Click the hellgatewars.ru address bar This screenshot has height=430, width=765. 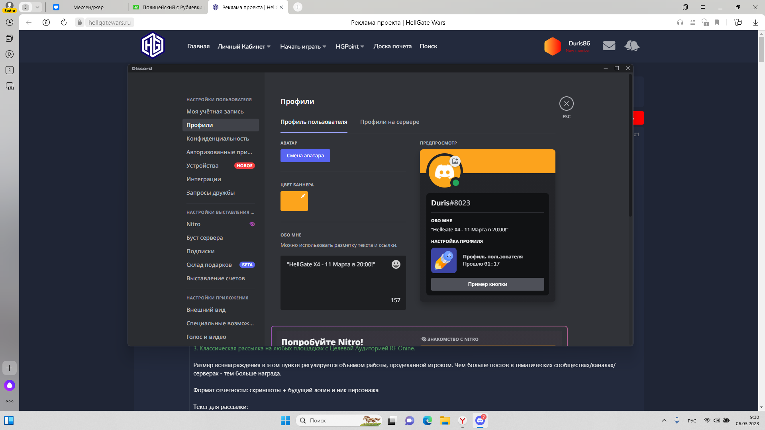[110, 22]
